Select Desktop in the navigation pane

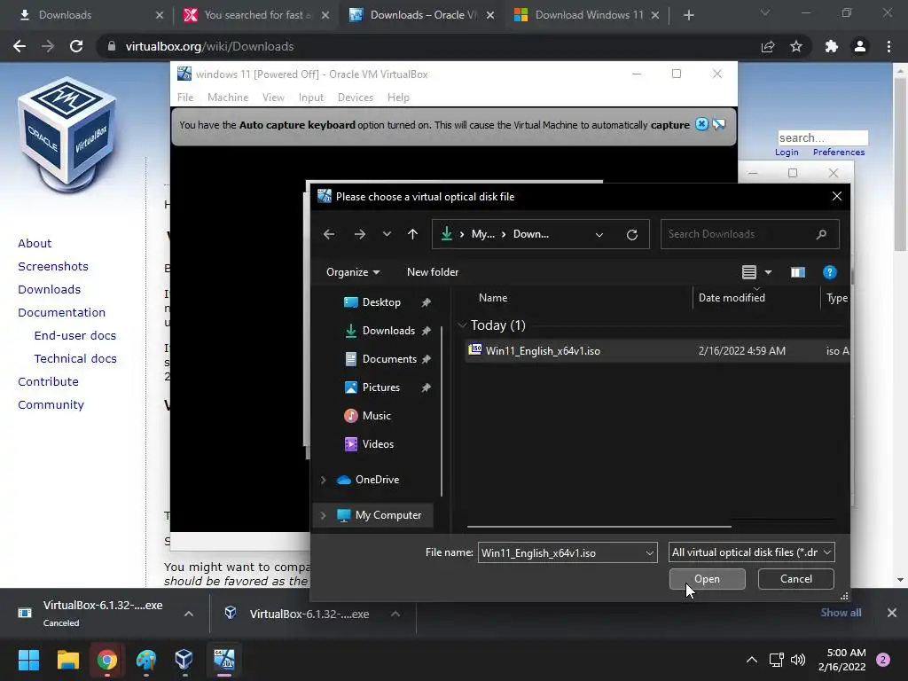tap(381, 302)
